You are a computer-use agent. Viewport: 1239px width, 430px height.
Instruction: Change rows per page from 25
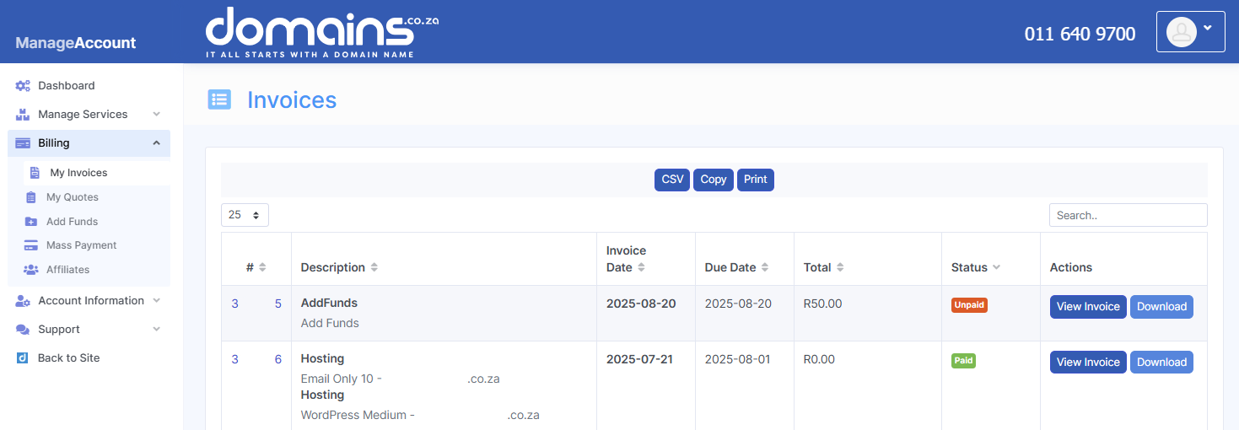[x=245, y=215]
